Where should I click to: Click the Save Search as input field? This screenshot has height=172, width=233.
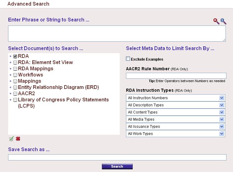(x=117, y=157)
